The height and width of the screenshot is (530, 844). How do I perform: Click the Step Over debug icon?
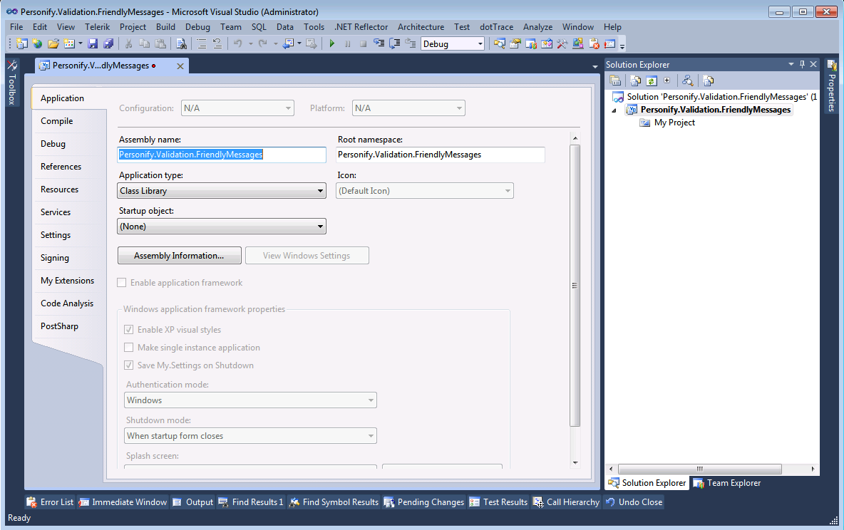tap(394, 43)
